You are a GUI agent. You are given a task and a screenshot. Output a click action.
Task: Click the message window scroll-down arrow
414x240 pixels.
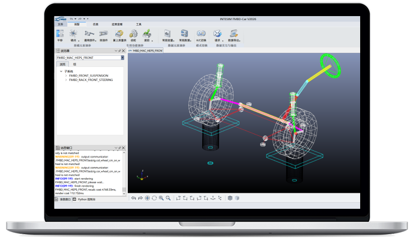point(124,194)
